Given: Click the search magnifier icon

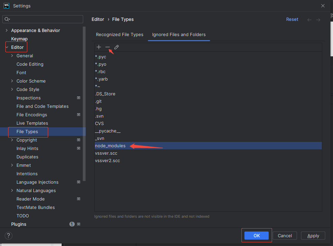Looking at the screenshot, I should pos(7,19).
